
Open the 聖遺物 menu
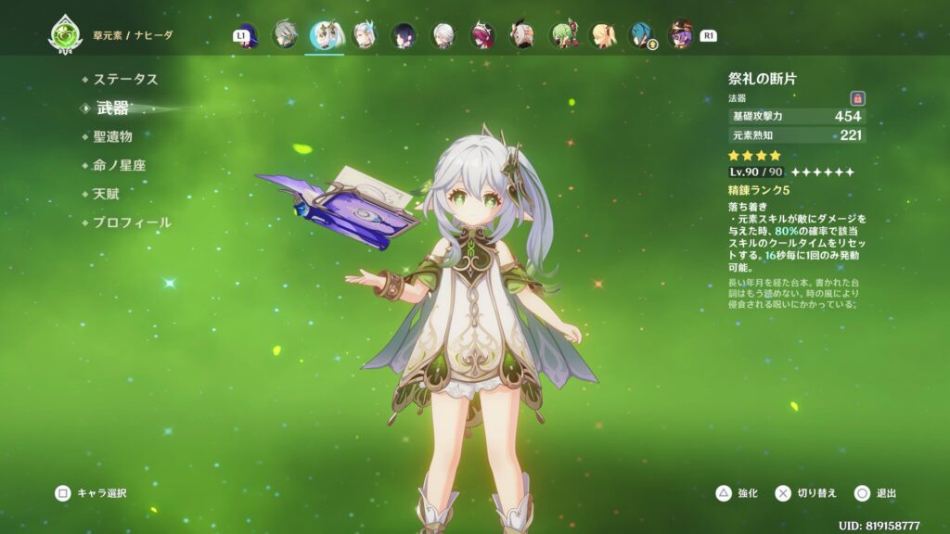[112, 137]
